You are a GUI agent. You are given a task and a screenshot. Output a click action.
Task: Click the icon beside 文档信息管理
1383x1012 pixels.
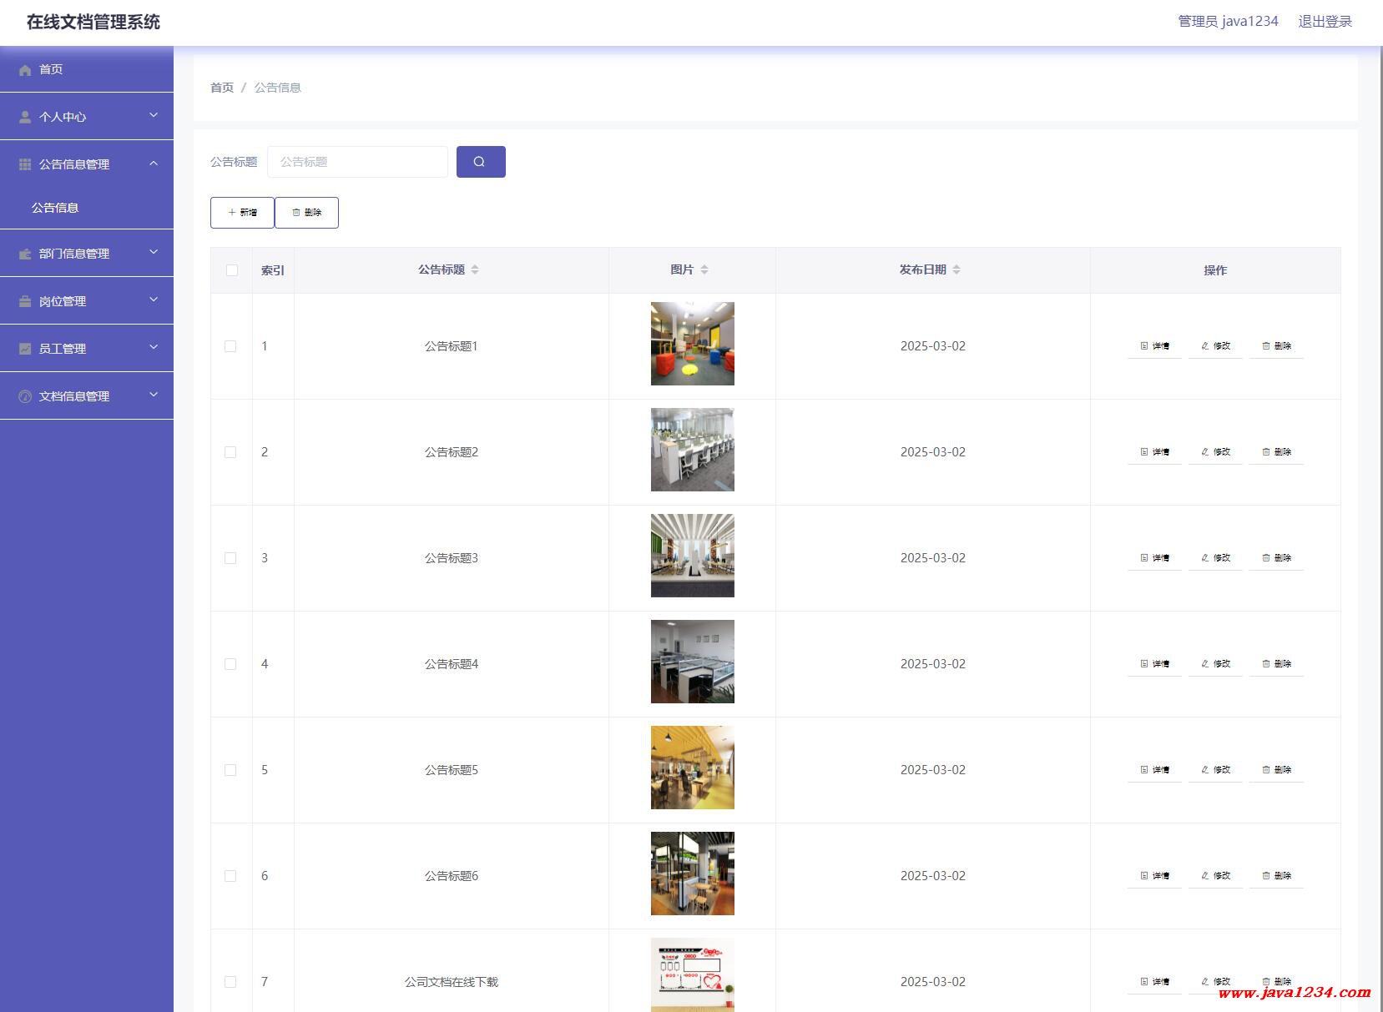25,397
